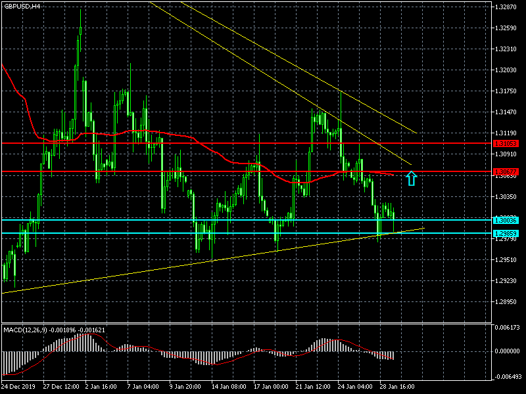Select the 1.28950 price axis value
This screenshot has height=394, width=526.
pyautogui.click(x=506, y=302)
